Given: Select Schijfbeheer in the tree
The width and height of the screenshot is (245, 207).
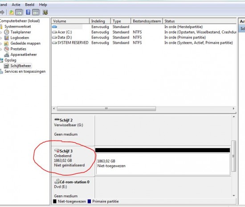Looking at the screenshot, I should 20,66.
